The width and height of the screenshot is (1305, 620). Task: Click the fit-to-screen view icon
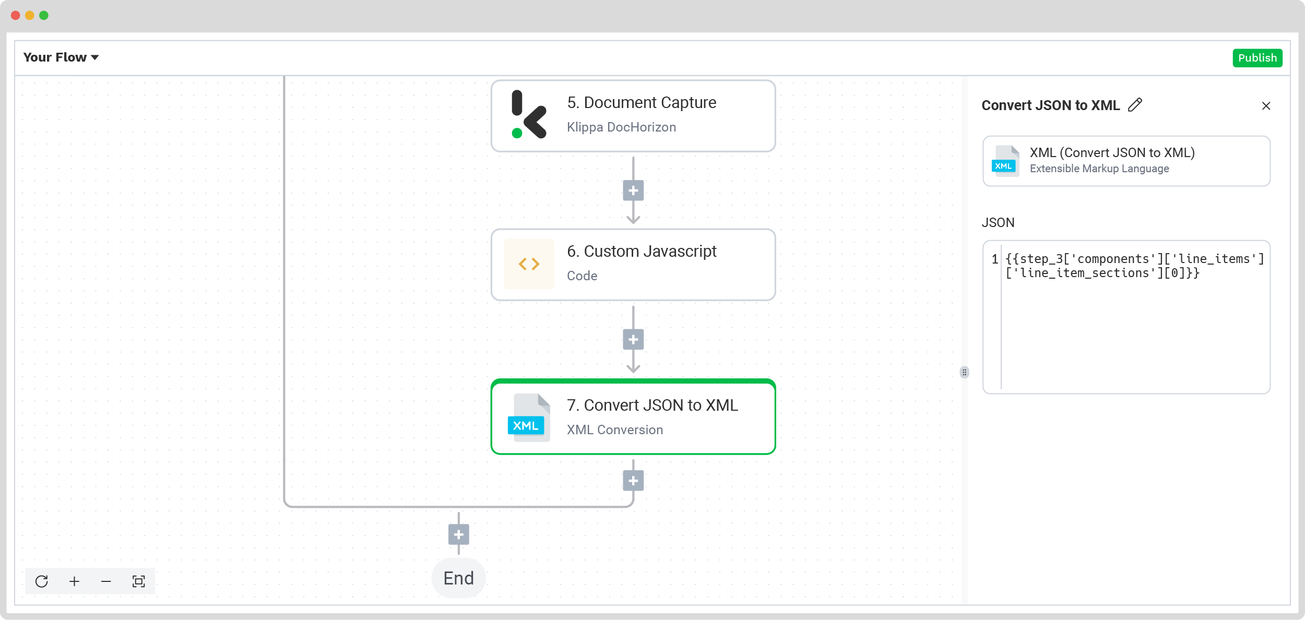tap(139, 581)
